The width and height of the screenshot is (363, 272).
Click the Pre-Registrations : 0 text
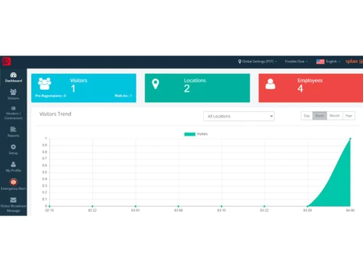51,96
